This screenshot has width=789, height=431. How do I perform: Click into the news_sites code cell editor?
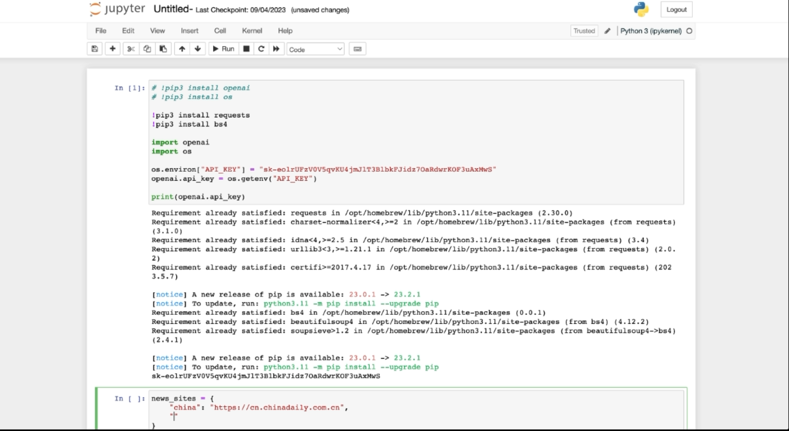(x=398, y=410)
